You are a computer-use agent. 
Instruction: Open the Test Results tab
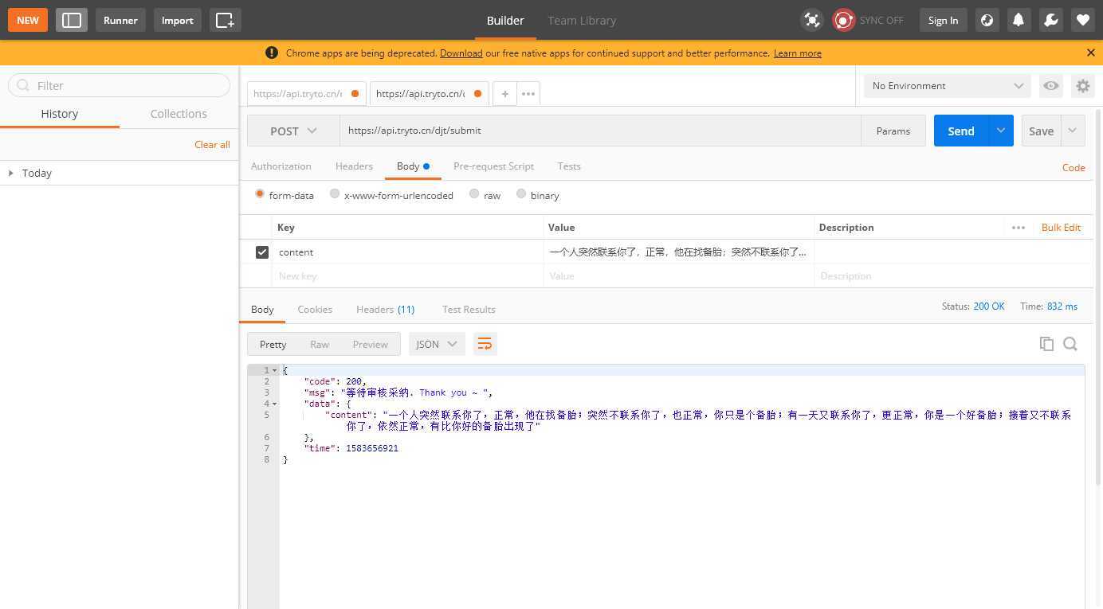(x=469, y=309)
